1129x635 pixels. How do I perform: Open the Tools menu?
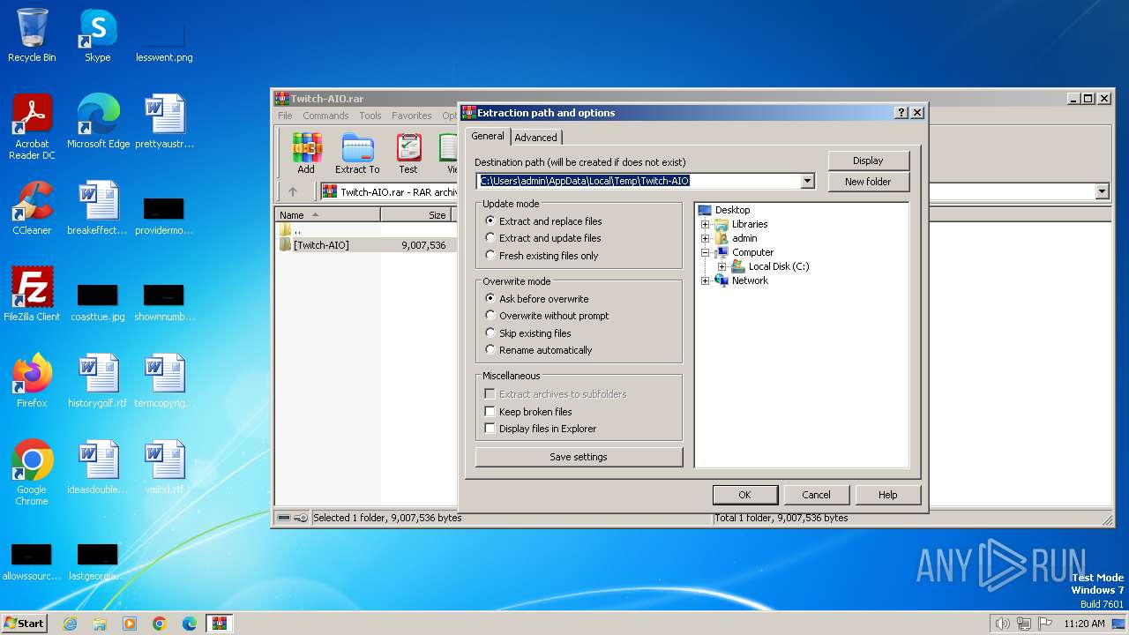tap(370, 116)
